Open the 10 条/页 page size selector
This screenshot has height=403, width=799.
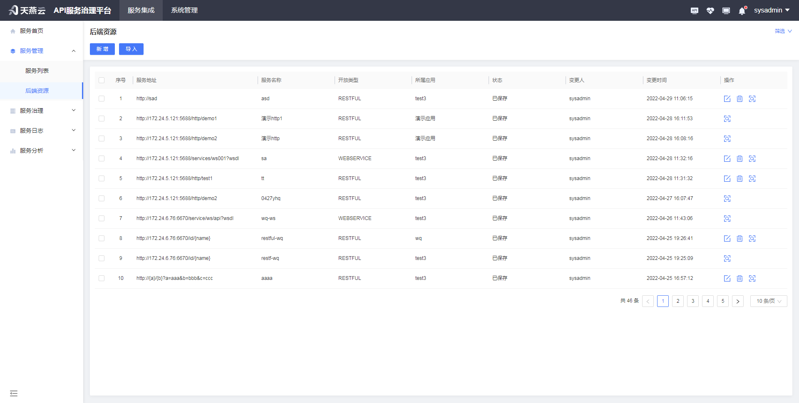click(768, 301)
